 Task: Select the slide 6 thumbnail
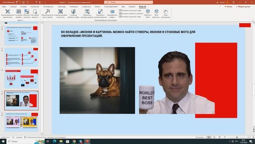(21, 122)
